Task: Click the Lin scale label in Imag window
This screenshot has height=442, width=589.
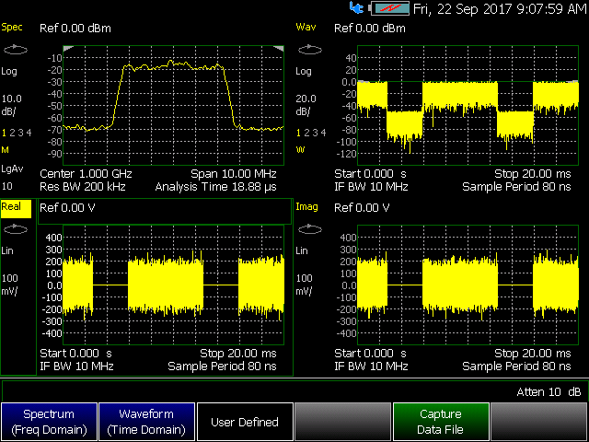Action: click(302, 250)
